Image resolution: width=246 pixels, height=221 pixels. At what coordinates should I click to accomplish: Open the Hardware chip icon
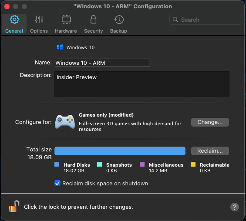(66, 20)
